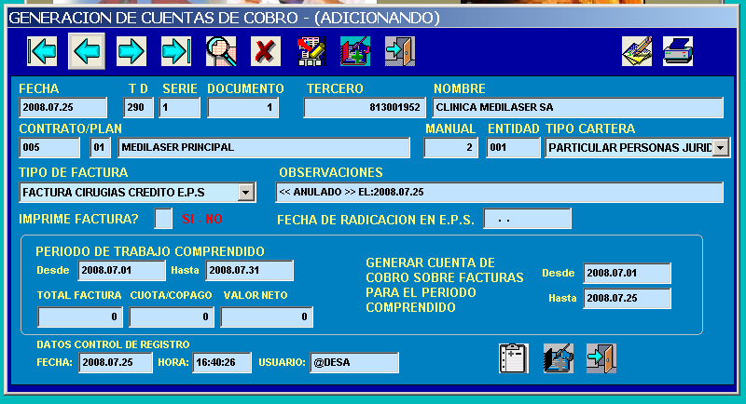Click the exit door icon in toolbar
The image size is (746, 404).
(400, 51)
